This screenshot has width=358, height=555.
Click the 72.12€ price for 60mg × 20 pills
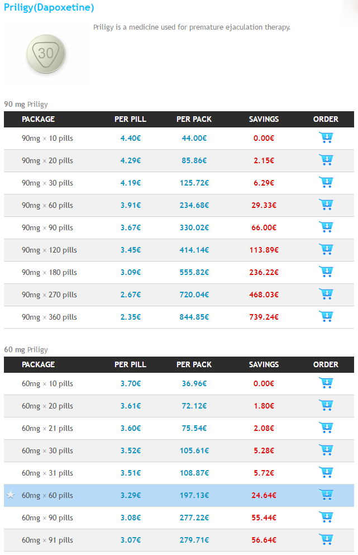tap(194, 406)
